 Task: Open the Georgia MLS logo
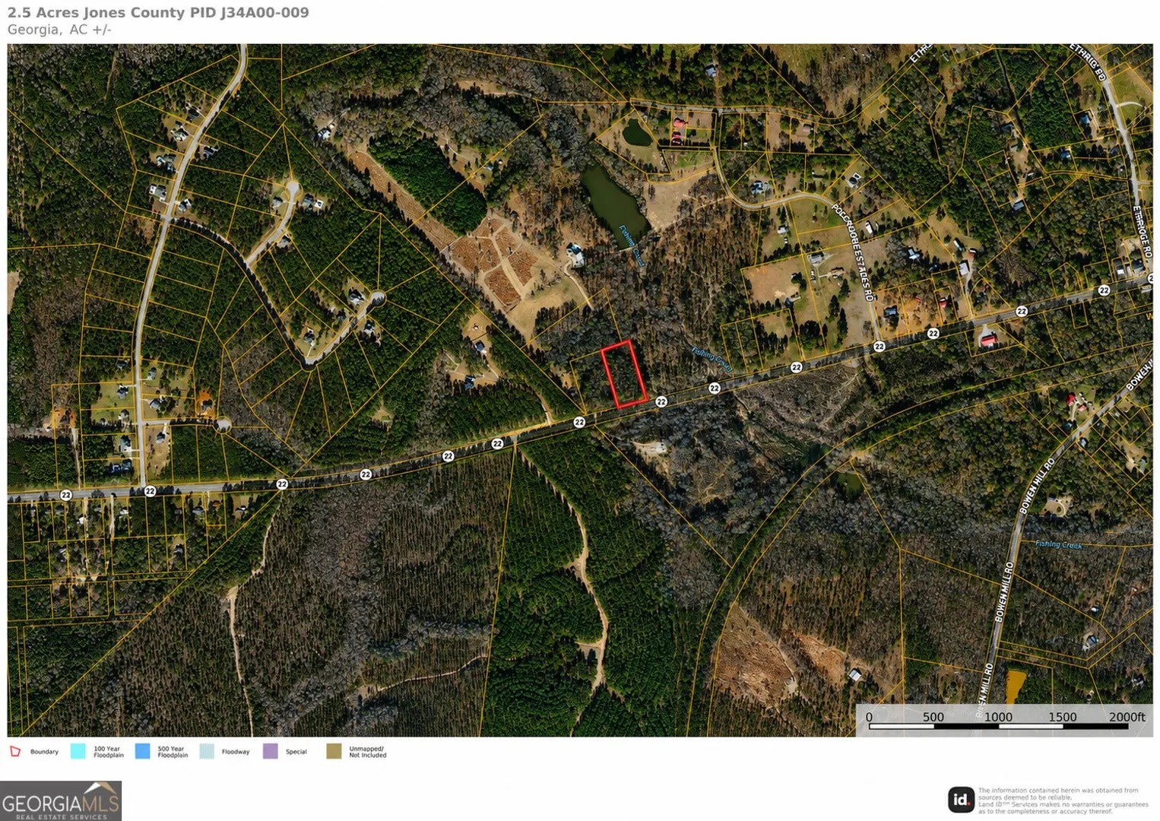point(61,801)
